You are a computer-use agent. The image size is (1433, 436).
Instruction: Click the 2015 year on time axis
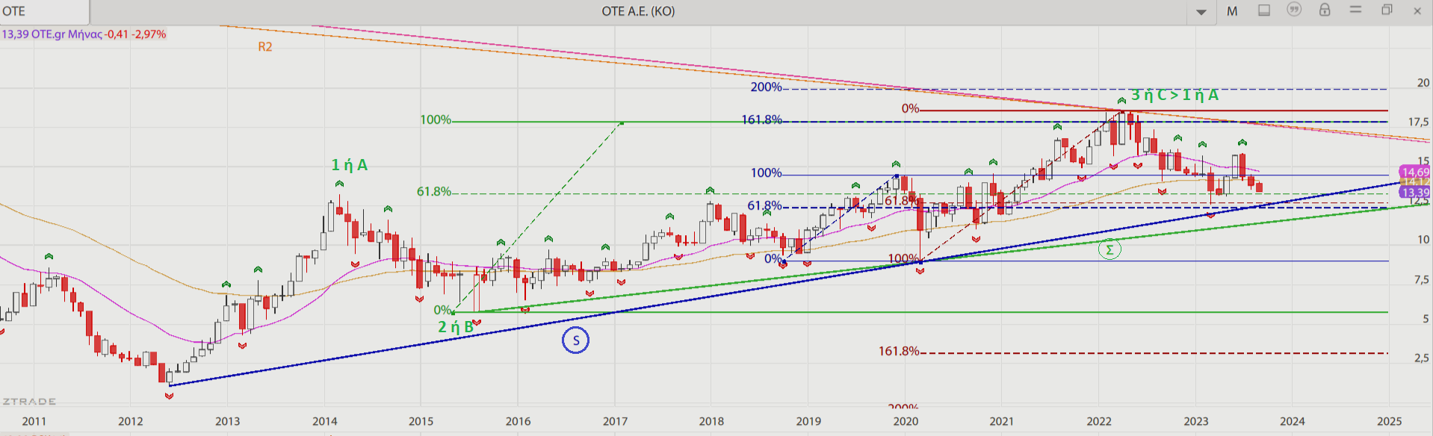(421, 421)
